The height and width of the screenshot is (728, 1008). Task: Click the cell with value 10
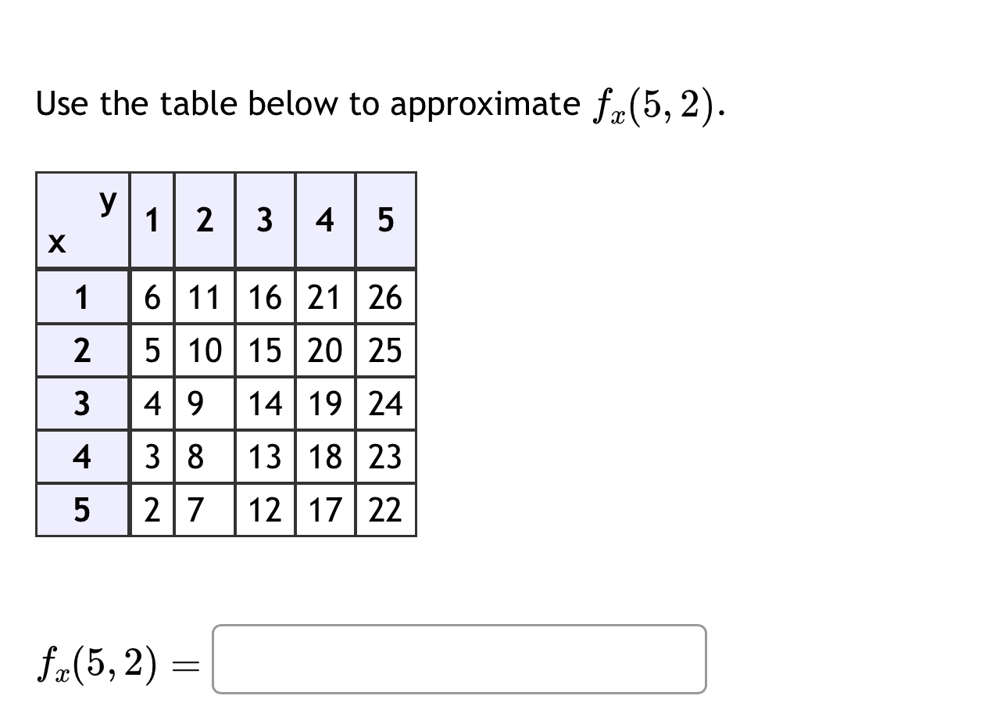pos(205,351)
